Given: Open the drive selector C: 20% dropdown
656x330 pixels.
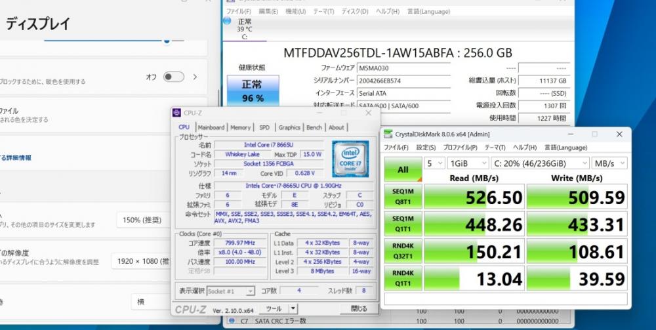Looking at the screenshot, I should pos(540,163).
